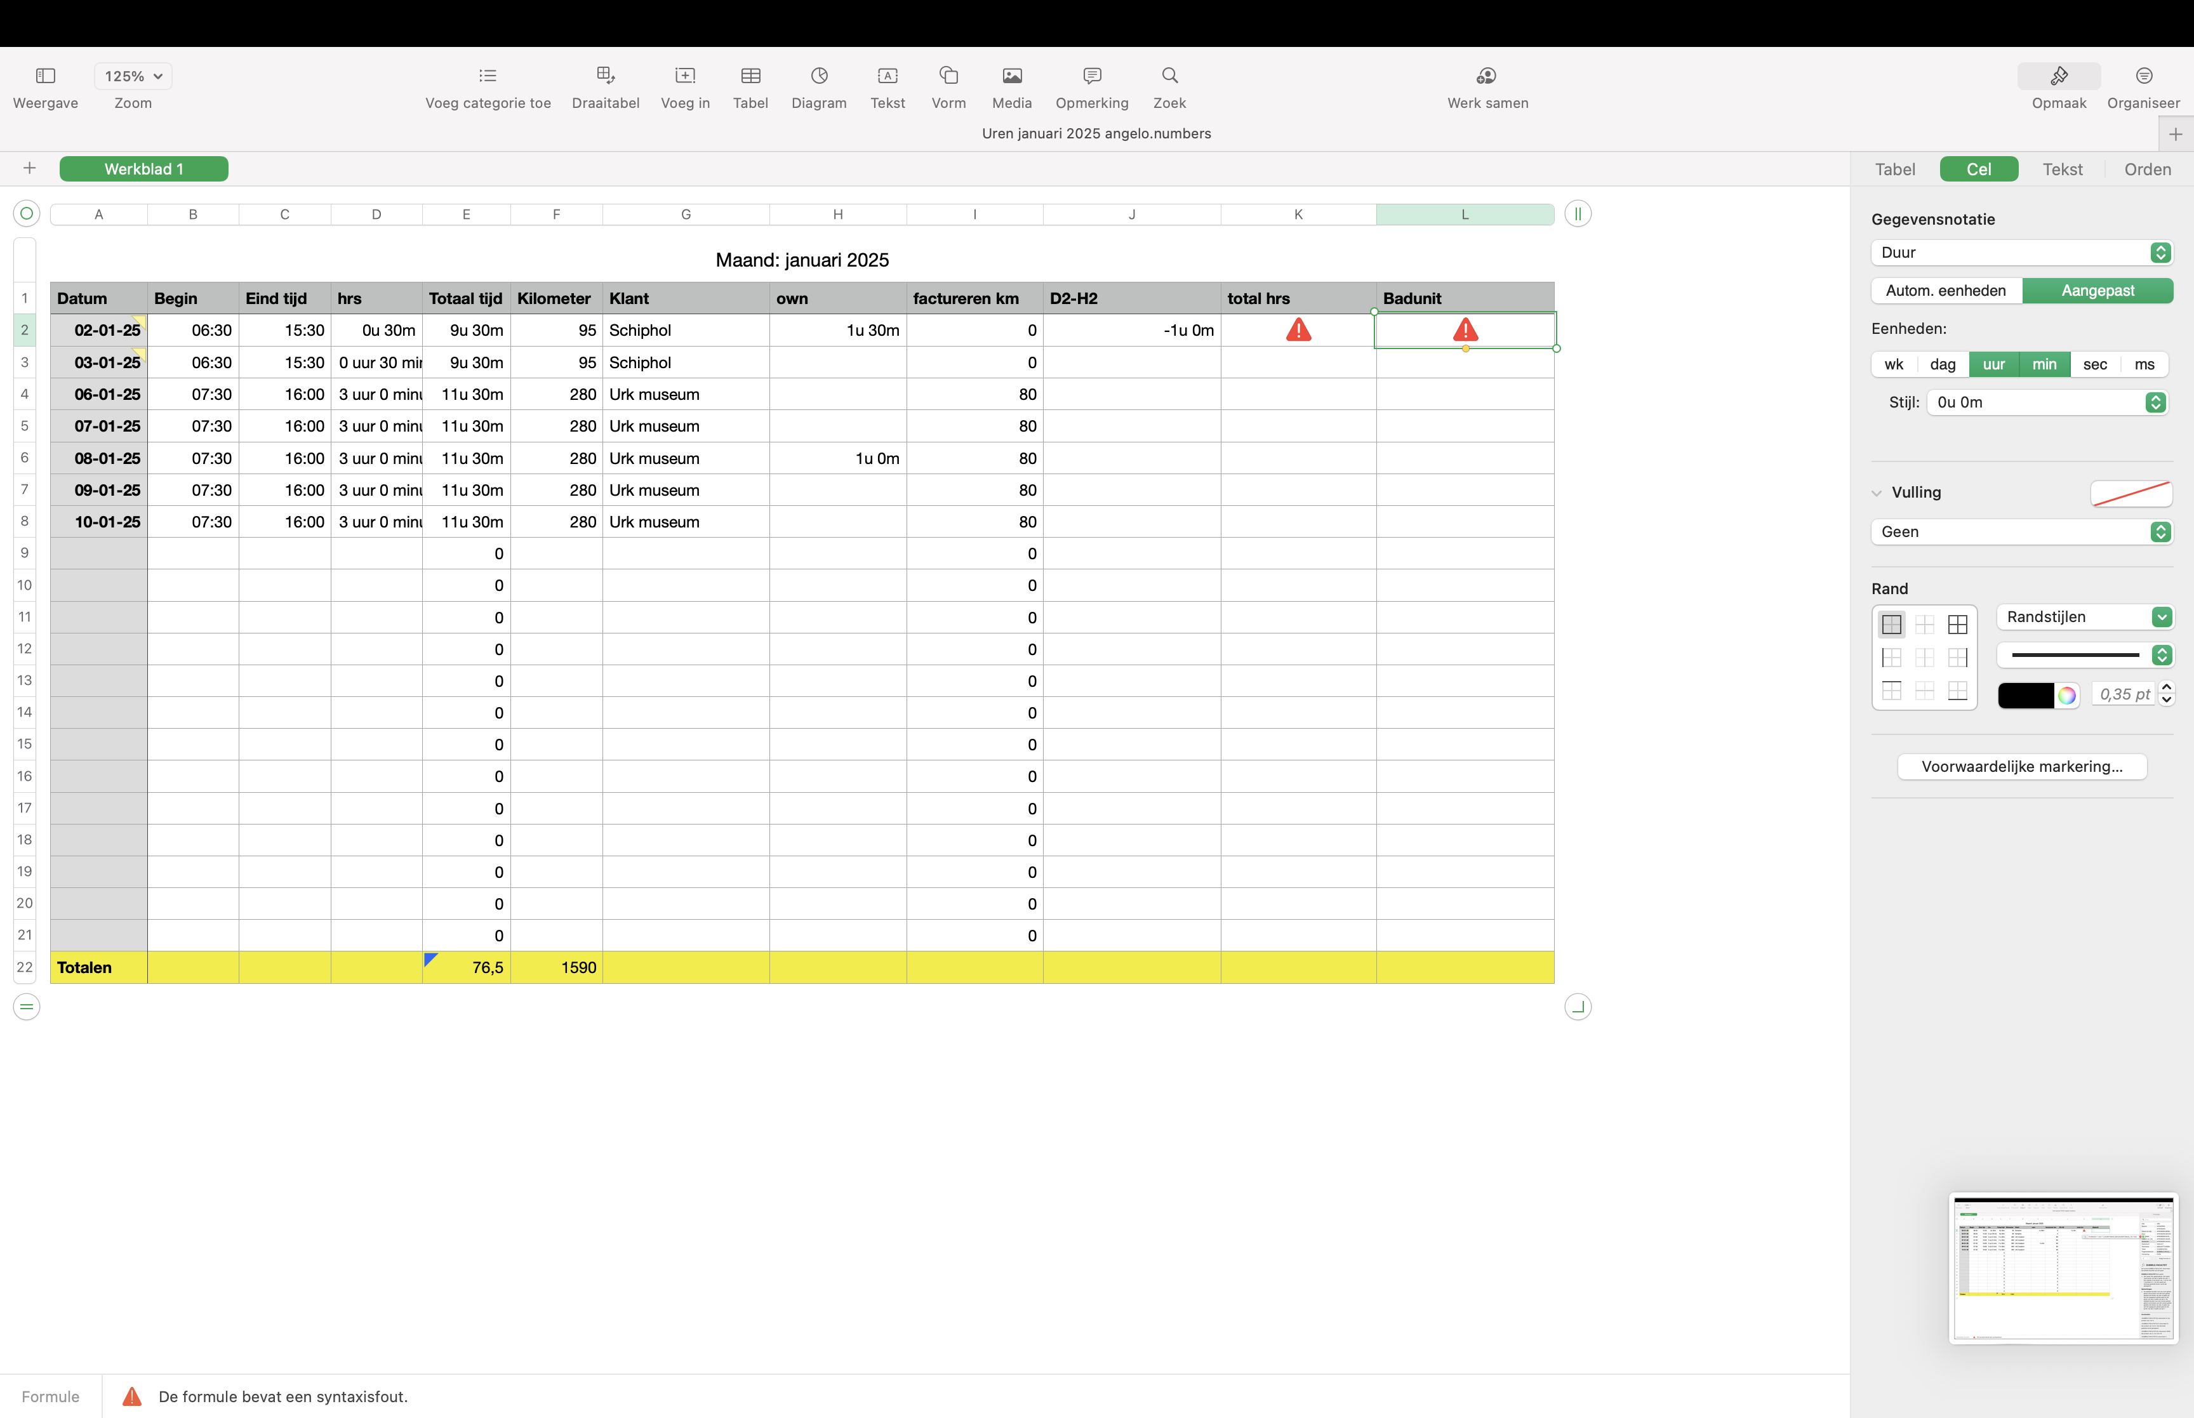Enable the sec unit button
Screen dimensions: 2194x1418
tap(2094, 364)
